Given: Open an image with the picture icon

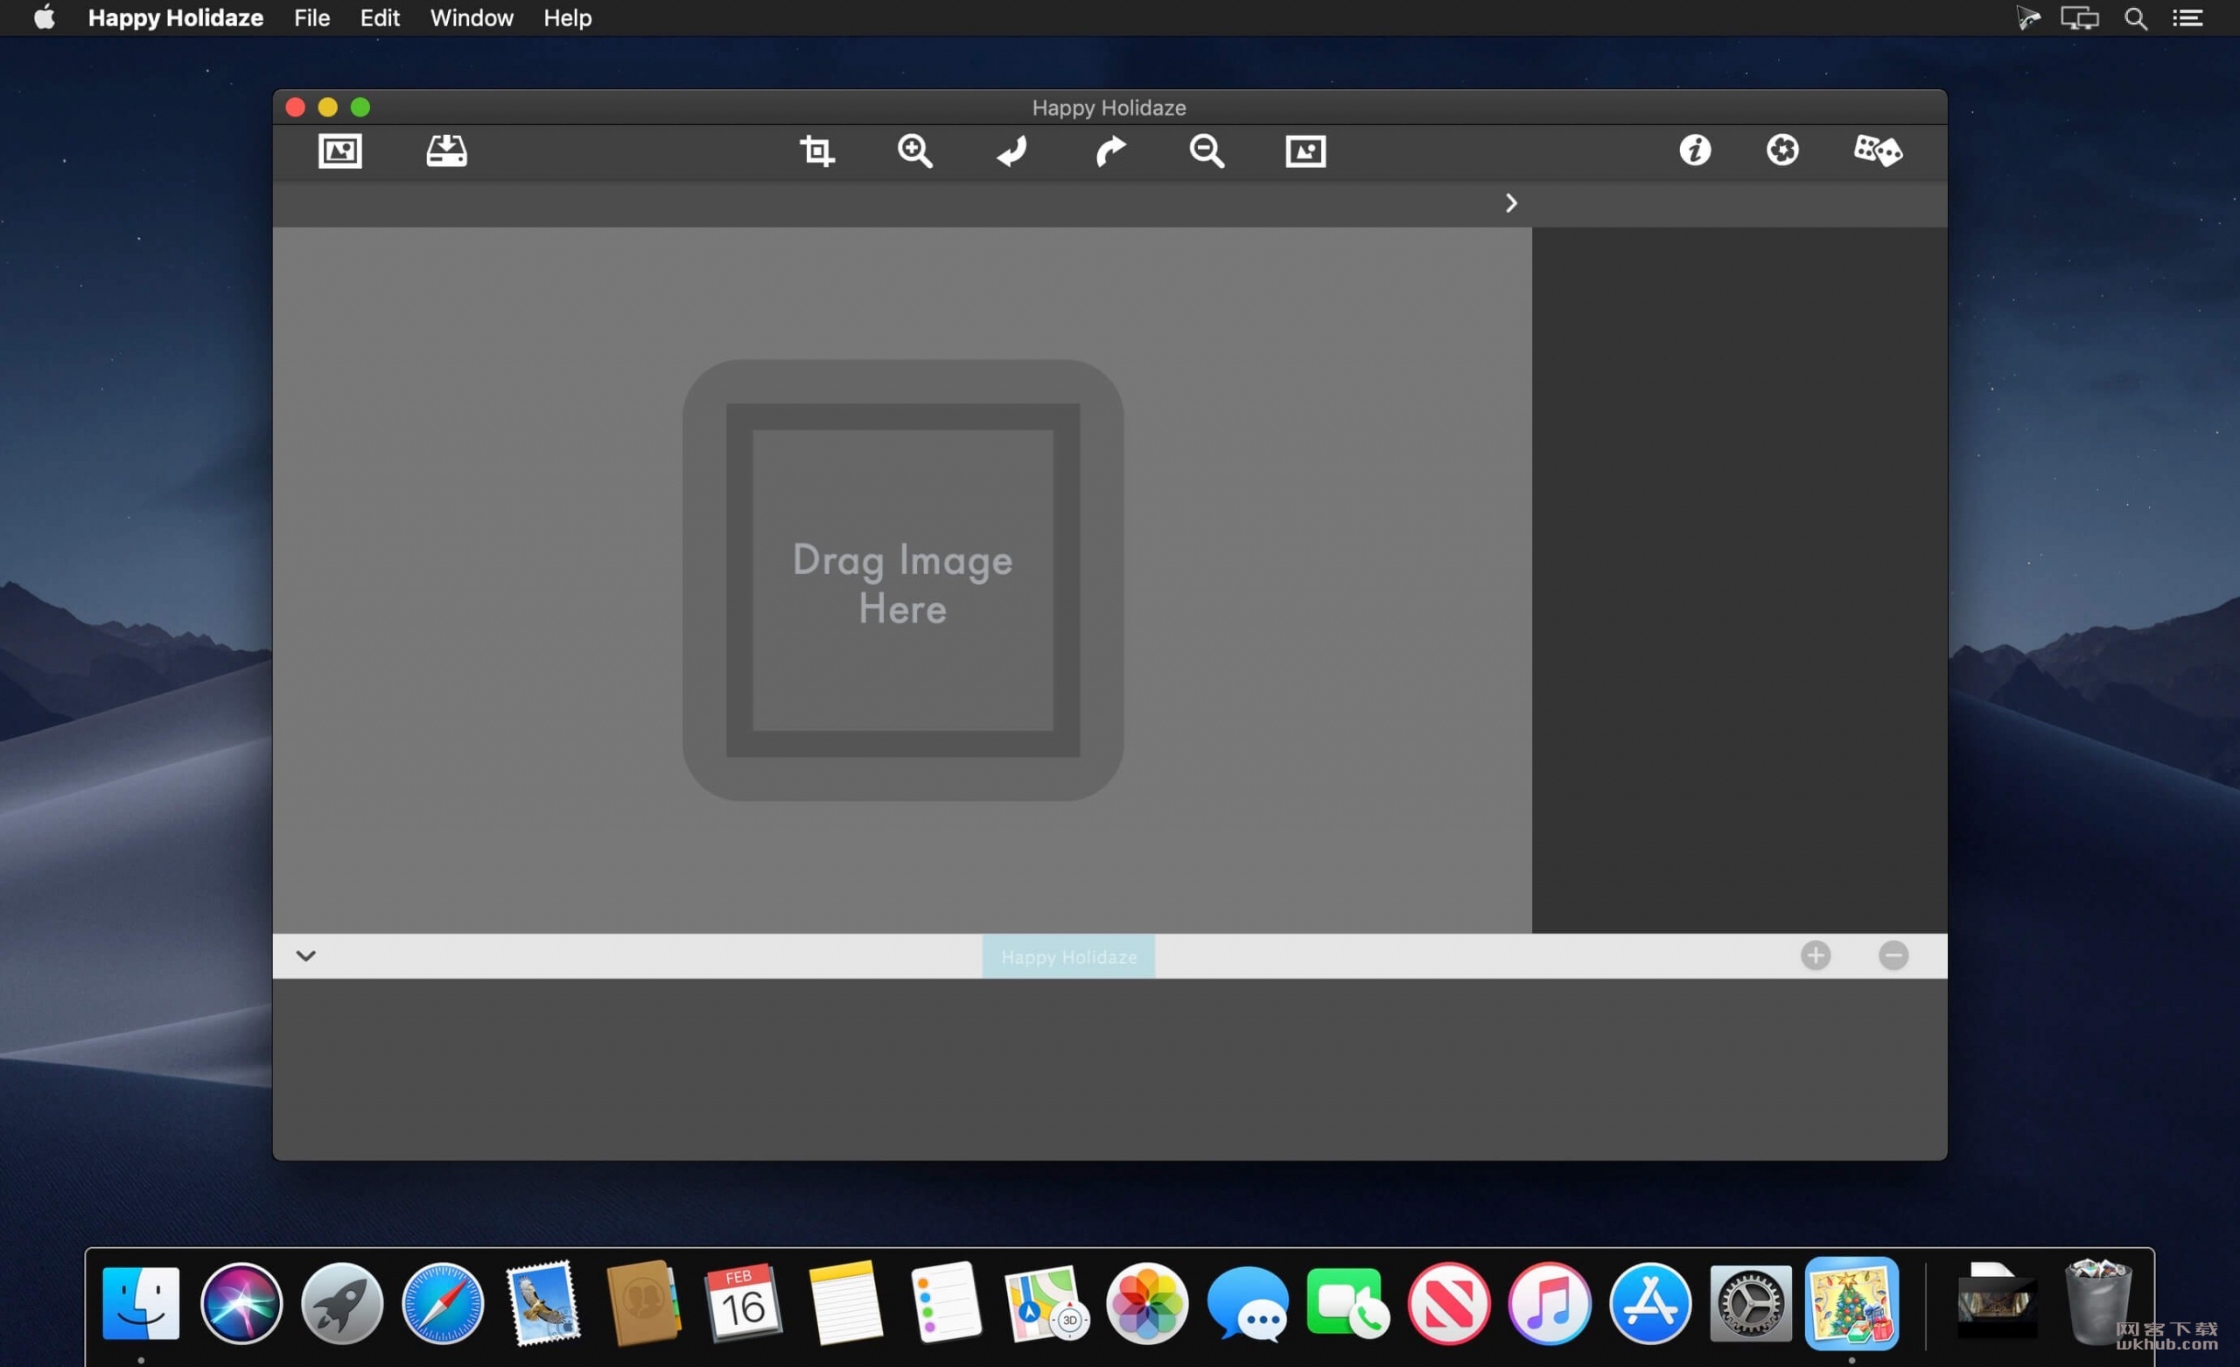Looking at the screenshot, I should [340, 151].
